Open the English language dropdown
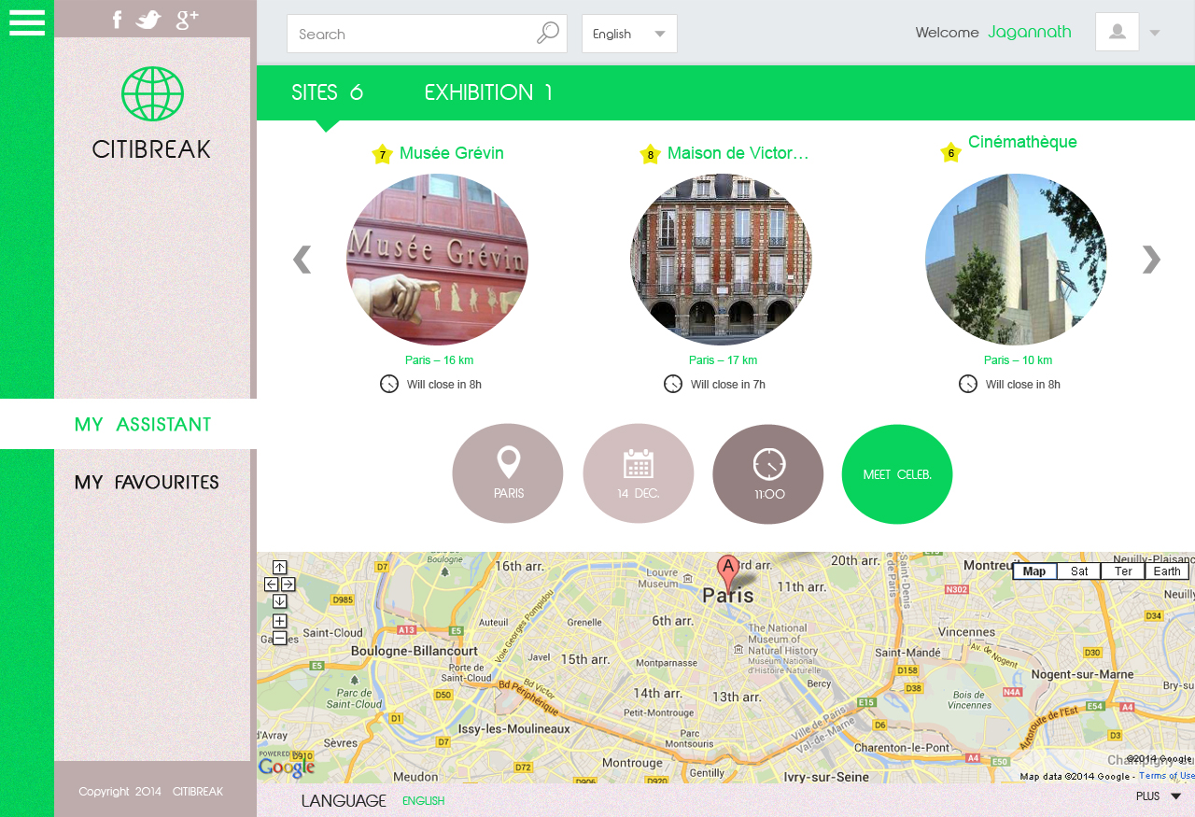The image size is (1195, 817). pyautogui.click(x=629, y=34)
